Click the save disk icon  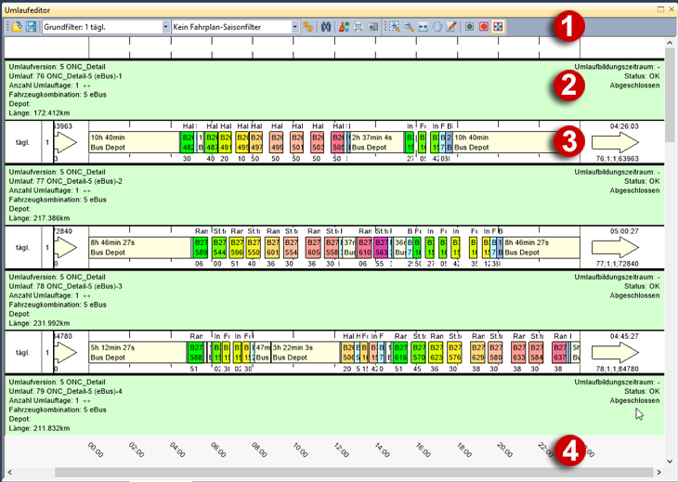point(32,27)
